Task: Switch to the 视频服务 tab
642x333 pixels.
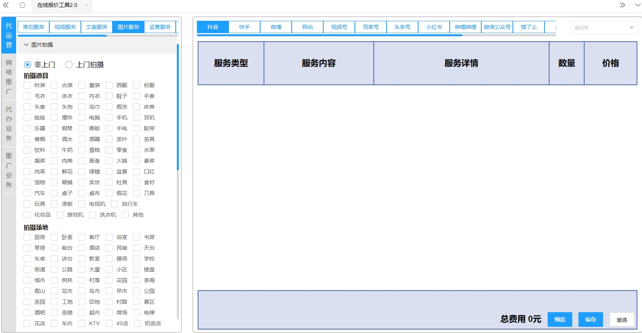Action: (x=65, y=27)
